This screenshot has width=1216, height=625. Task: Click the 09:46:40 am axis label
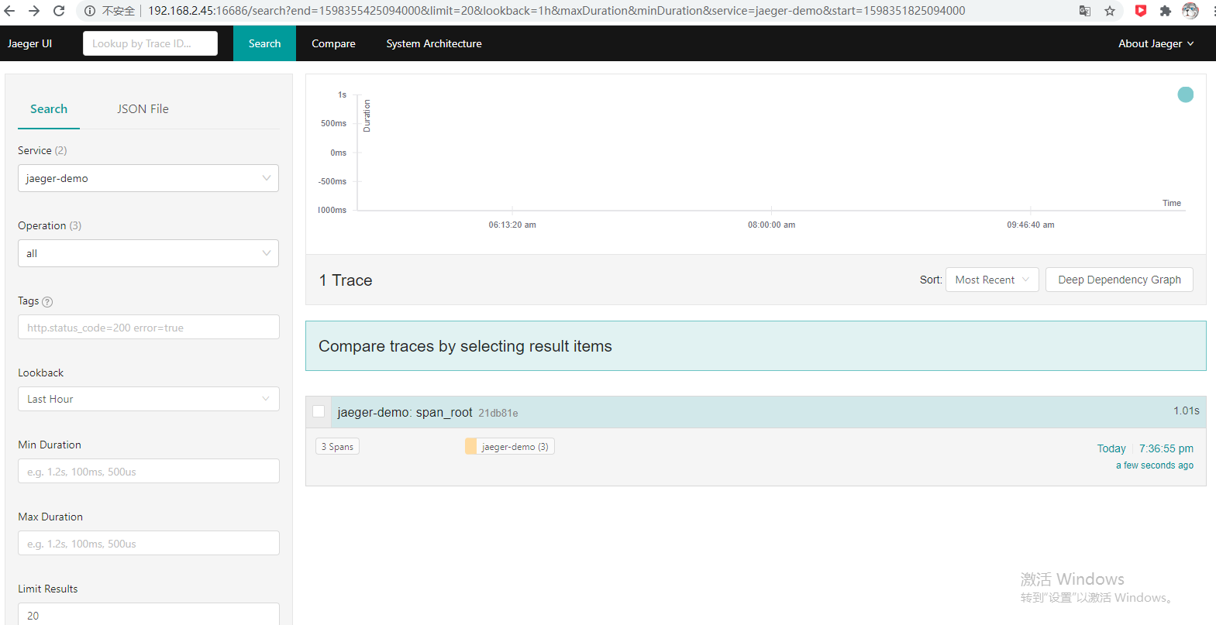[x=1031, y=225]
